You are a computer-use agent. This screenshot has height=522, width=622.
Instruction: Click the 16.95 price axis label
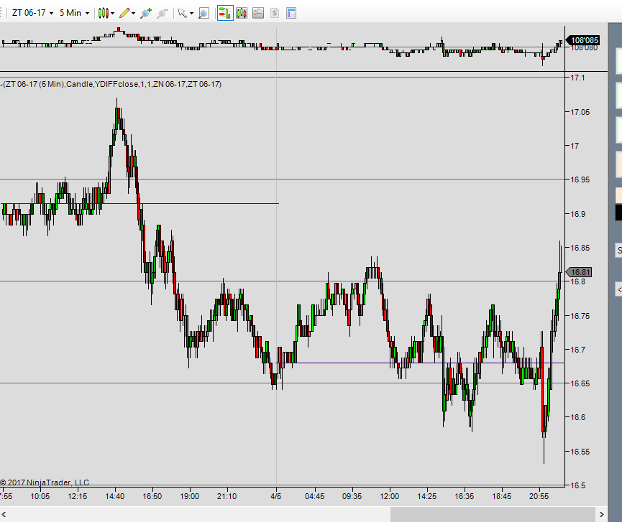point(580,180)
